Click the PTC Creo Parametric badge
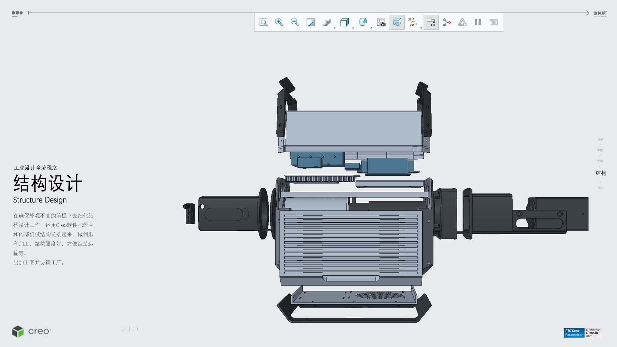This screenshot has height=347, width=617. tap(574, 333)
